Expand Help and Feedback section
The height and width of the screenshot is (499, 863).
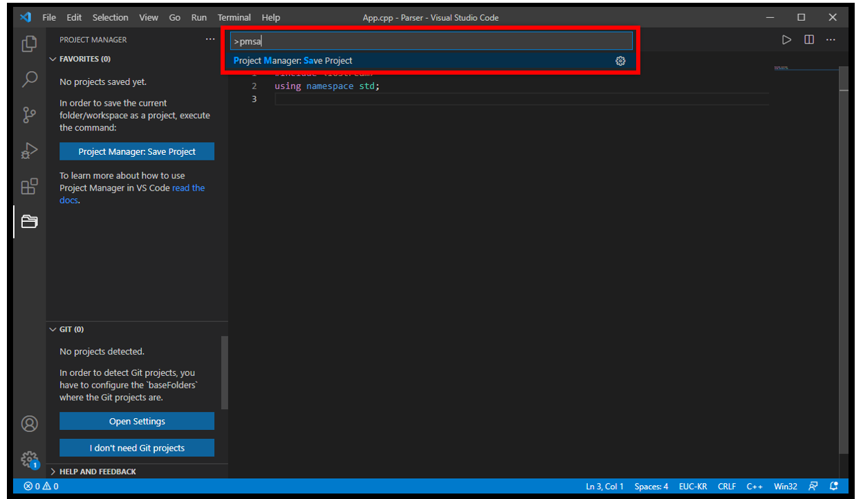(53, 471)
